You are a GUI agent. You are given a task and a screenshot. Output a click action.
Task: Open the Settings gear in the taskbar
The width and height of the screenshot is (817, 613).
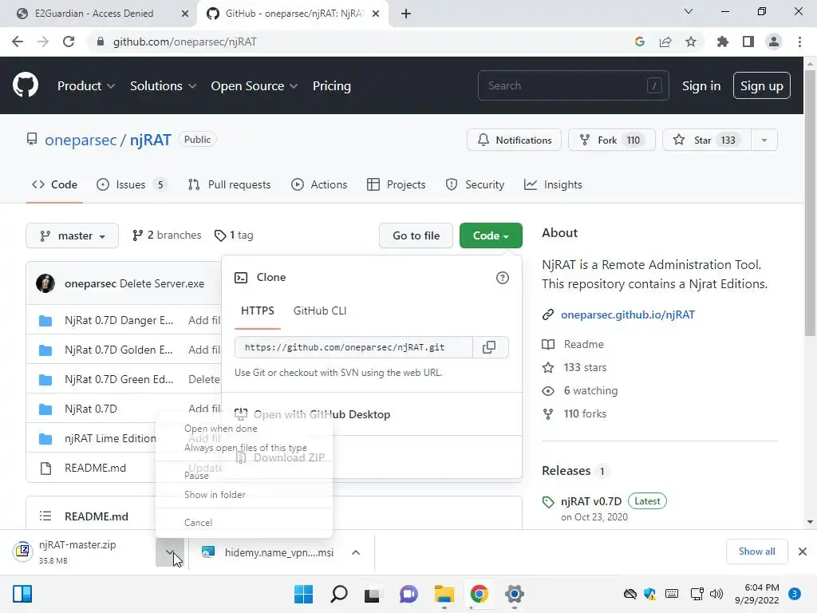pyautogui.click(x=515, y=594)
